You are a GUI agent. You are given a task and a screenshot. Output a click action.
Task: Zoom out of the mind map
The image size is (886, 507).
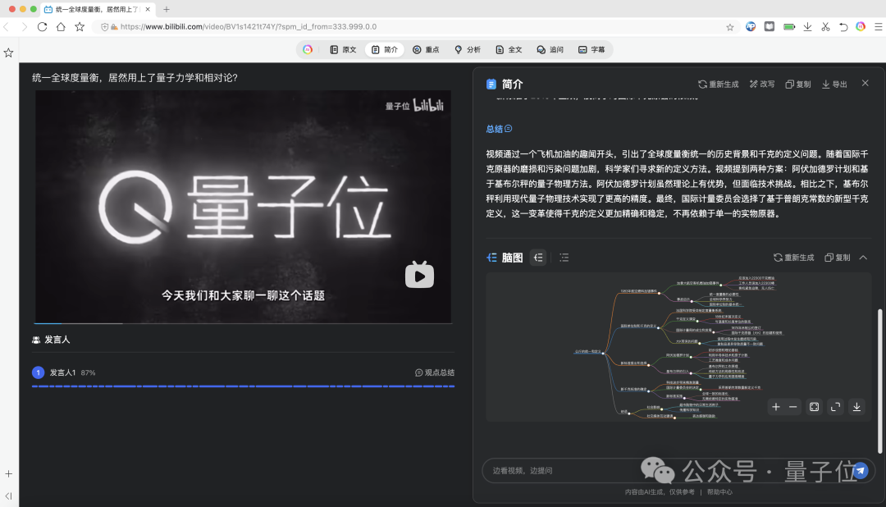pyautogui.click(x=792, y=406)
